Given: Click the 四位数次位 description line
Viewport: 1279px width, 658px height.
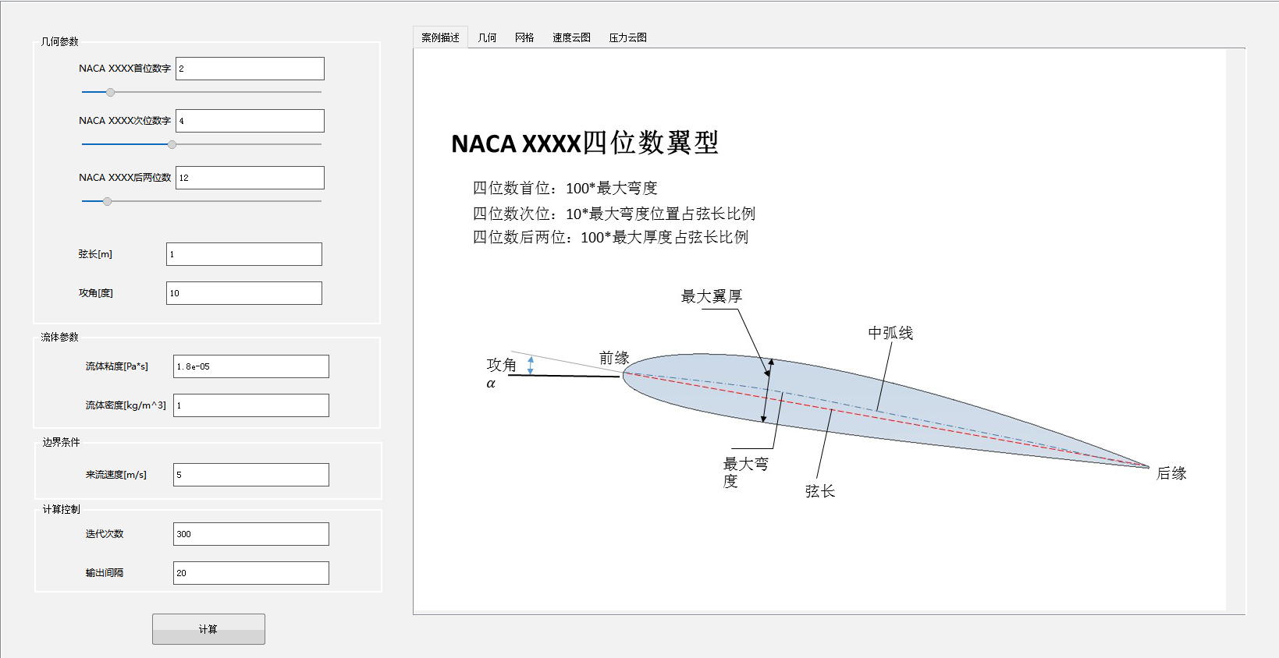Looking at the screenshot, I should 614,214.
